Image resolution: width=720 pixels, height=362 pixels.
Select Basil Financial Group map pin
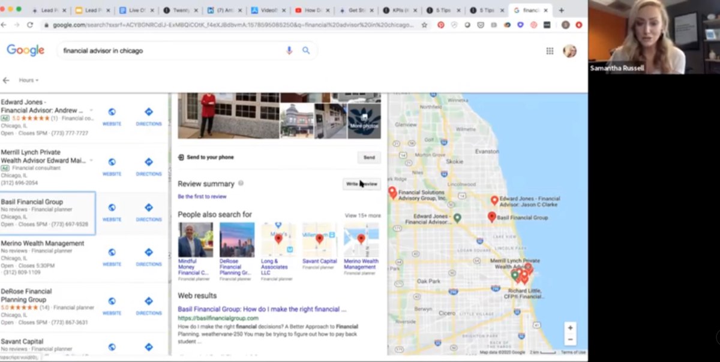click(x=492, y=216)
